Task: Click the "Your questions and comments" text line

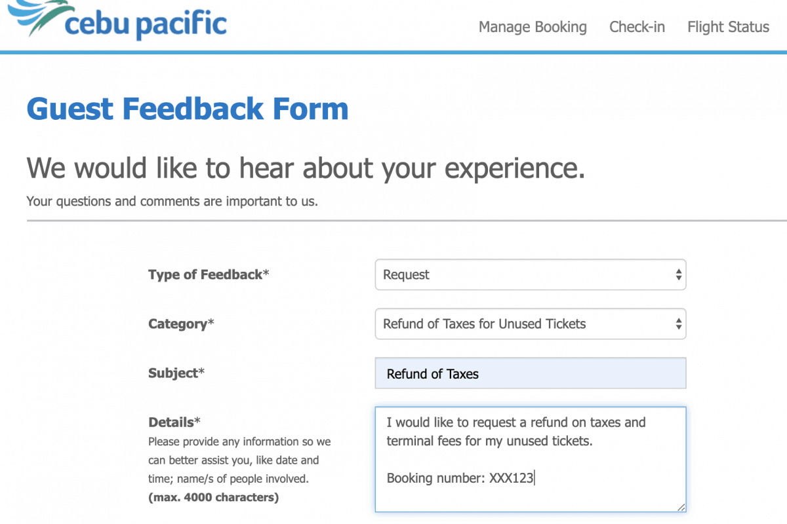Action: tap(172, 201)
